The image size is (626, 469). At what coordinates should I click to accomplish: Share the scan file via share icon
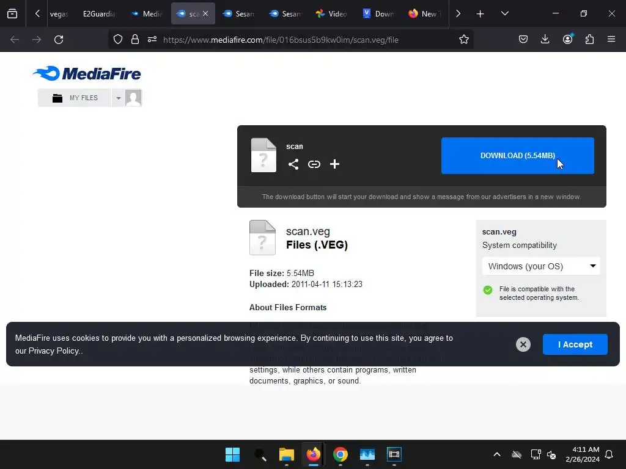point(293,164)
